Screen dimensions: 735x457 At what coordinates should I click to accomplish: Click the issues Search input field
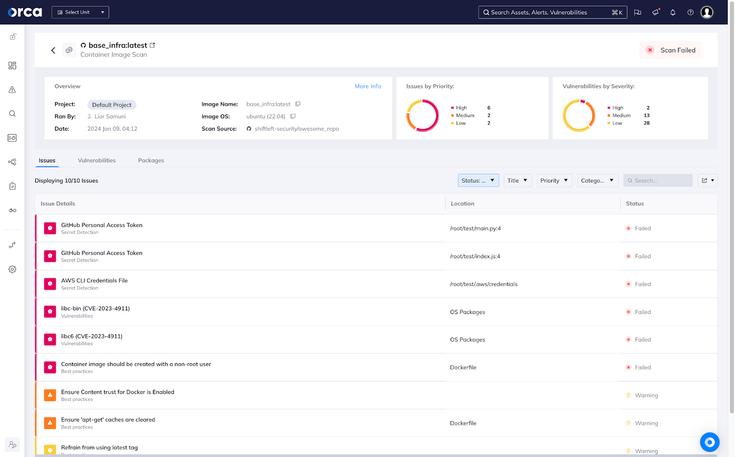[x=658, y=180]
